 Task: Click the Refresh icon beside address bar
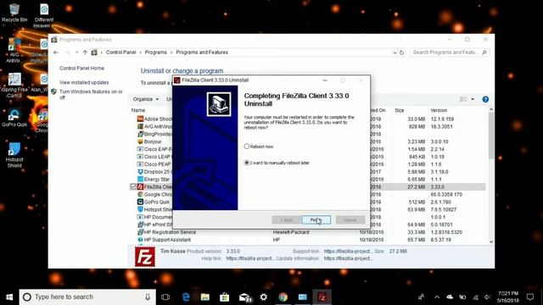point(401,53)
